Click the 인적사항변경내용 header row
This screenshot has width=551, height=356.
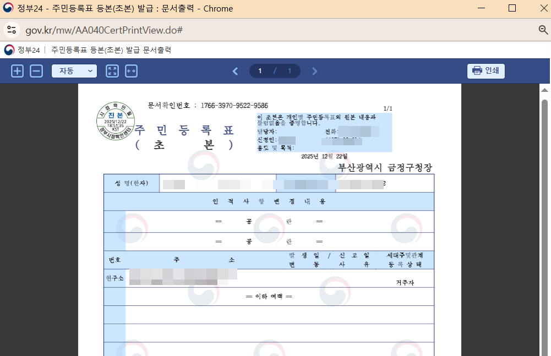pyautogui.click(x=269, y=201)
